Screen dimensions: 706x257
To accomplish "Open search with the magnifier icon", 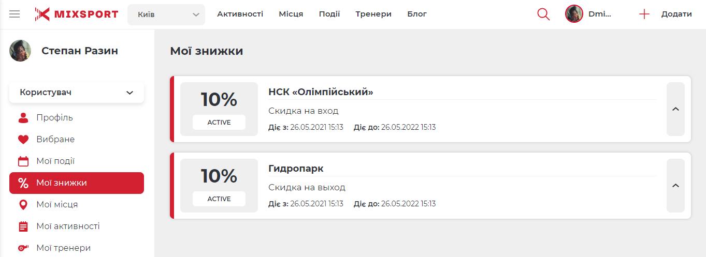I will click(x=543, y=14).
